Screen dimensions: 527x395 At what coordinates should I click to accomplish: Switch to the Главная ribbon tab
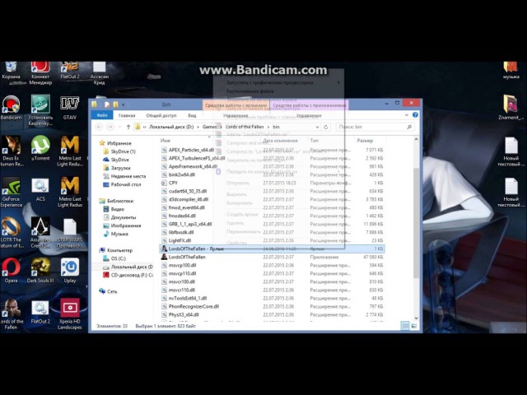[127, 115]
